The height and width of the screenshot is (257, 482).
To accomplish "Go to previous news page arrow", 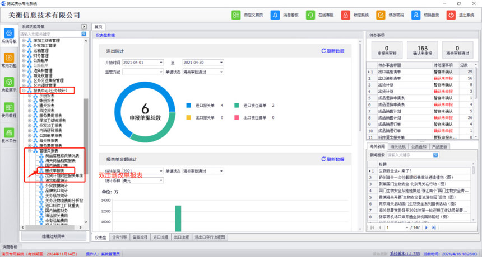I will (380, 227).
